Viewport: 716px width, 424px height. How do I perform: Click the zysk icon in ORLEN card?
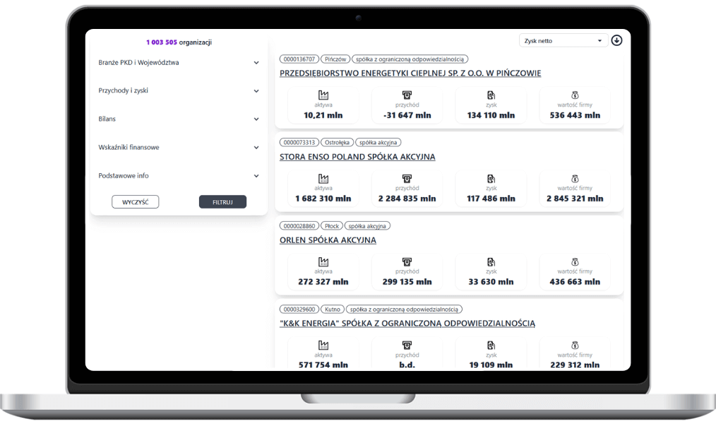(491, 261)
